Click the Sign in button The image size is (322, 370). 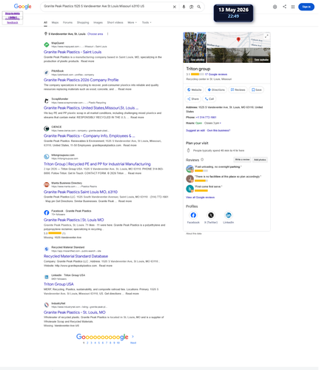(306, 7)
